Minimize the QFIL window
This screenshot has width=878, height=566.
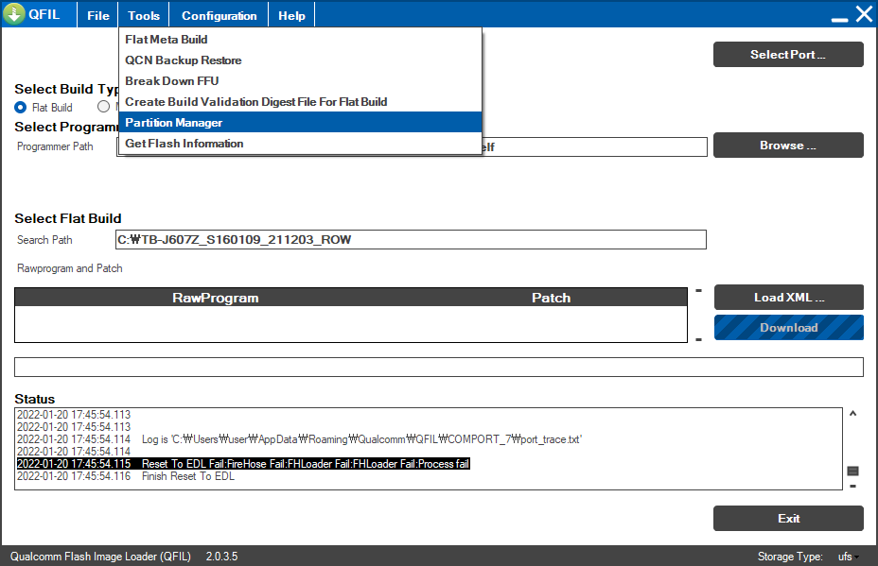point(839,18)
